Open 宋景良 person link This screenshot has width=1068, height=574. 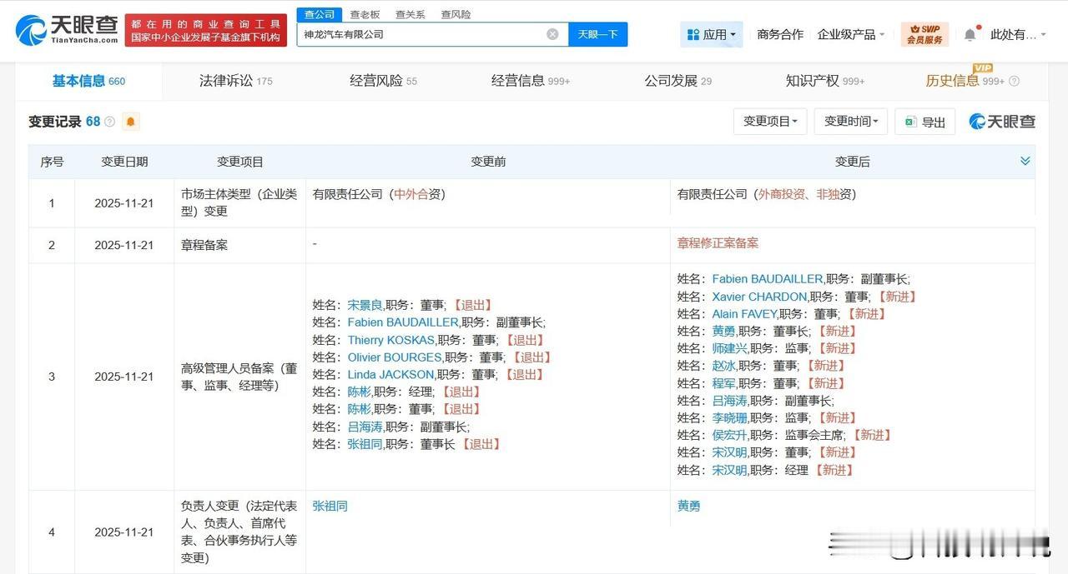(365, 305)
